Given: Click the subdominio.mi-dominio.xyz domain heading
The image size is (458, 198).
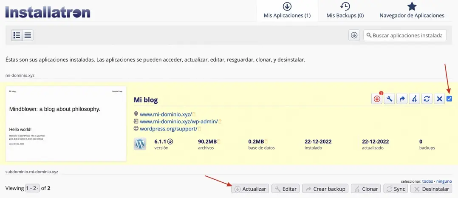Looking at the screenshot, I should click(32, 172).
